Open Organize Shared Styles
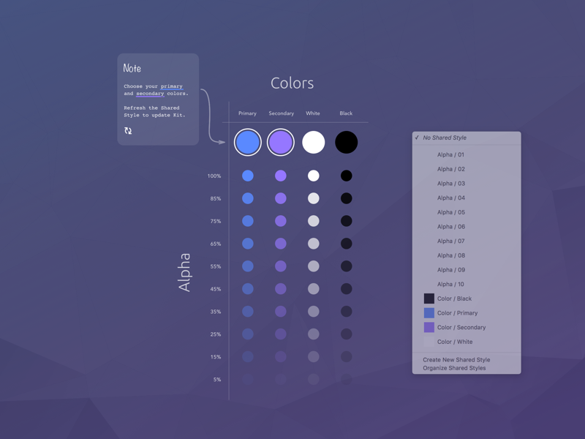 click(x=456, y=368)
